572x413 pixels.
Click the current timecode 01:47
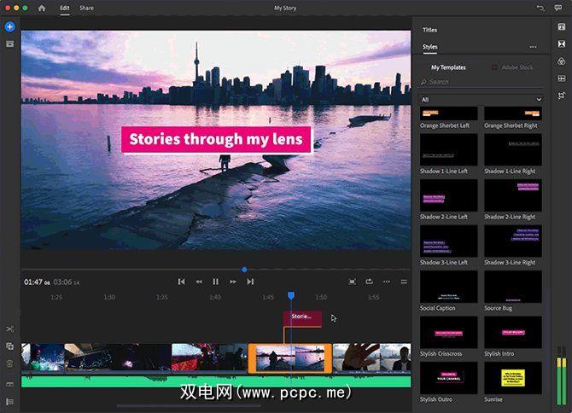pos(37,282)
